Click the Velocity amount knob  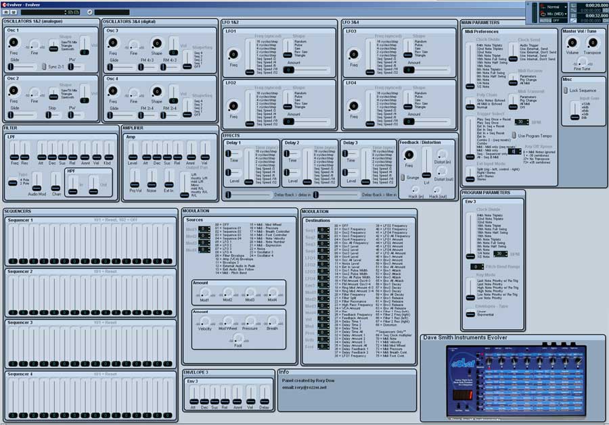tap(204, 321)
